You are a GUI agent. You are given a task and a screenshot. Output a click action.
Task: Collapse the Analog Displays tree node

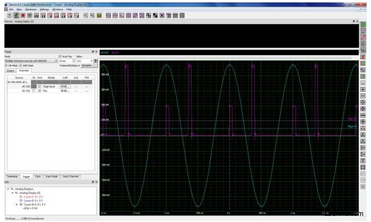(8, 189)
